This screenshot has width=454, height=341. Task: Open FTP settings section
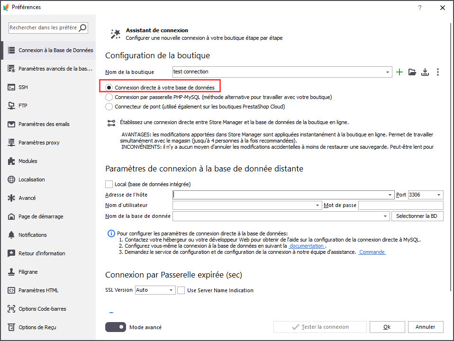click(48, 106)
